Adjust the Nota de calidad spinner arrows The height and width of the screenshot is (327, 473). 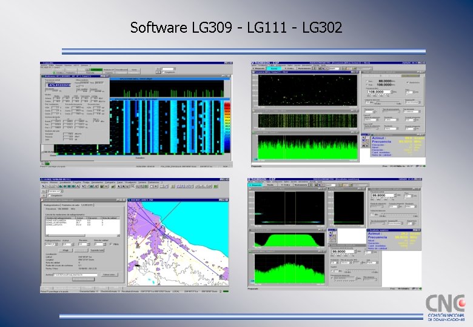click(105, 244)
